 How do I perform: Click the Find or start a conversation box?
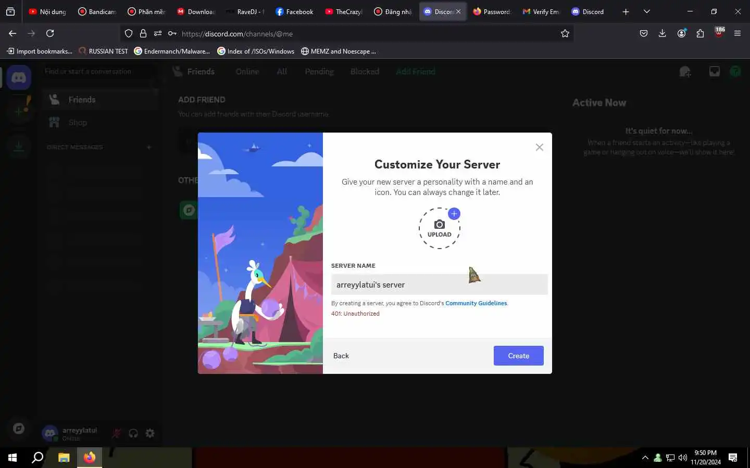point(99,71)
